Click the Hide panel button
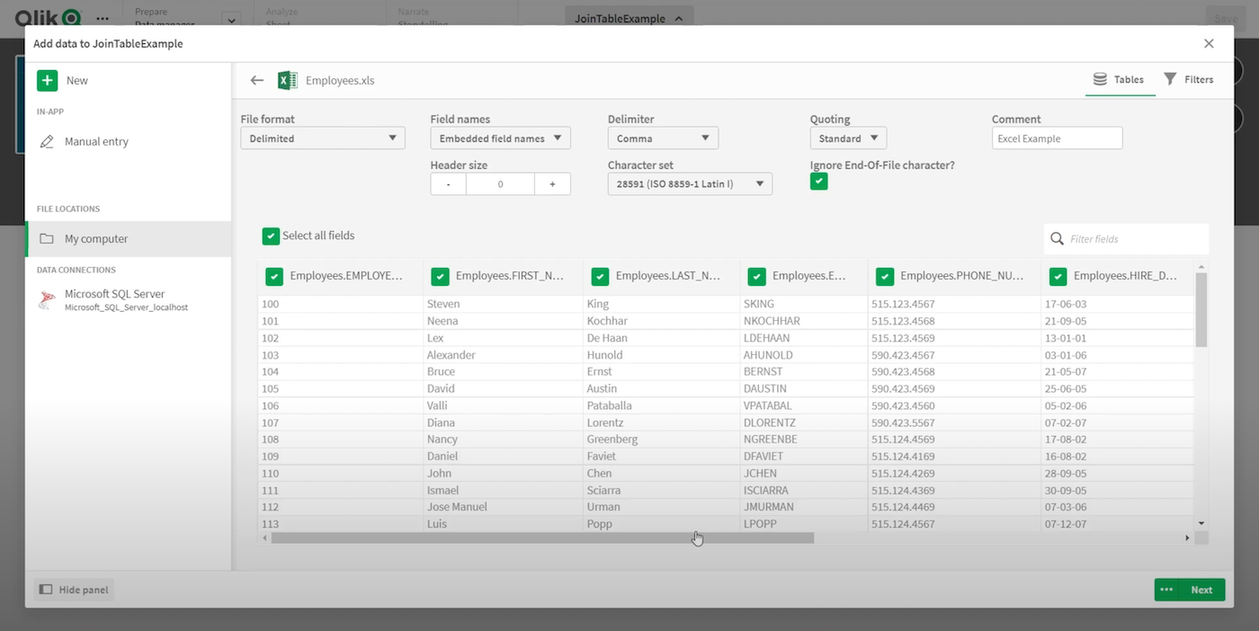The width and height of the screenshot is (1259, 631). pos(73,590)
